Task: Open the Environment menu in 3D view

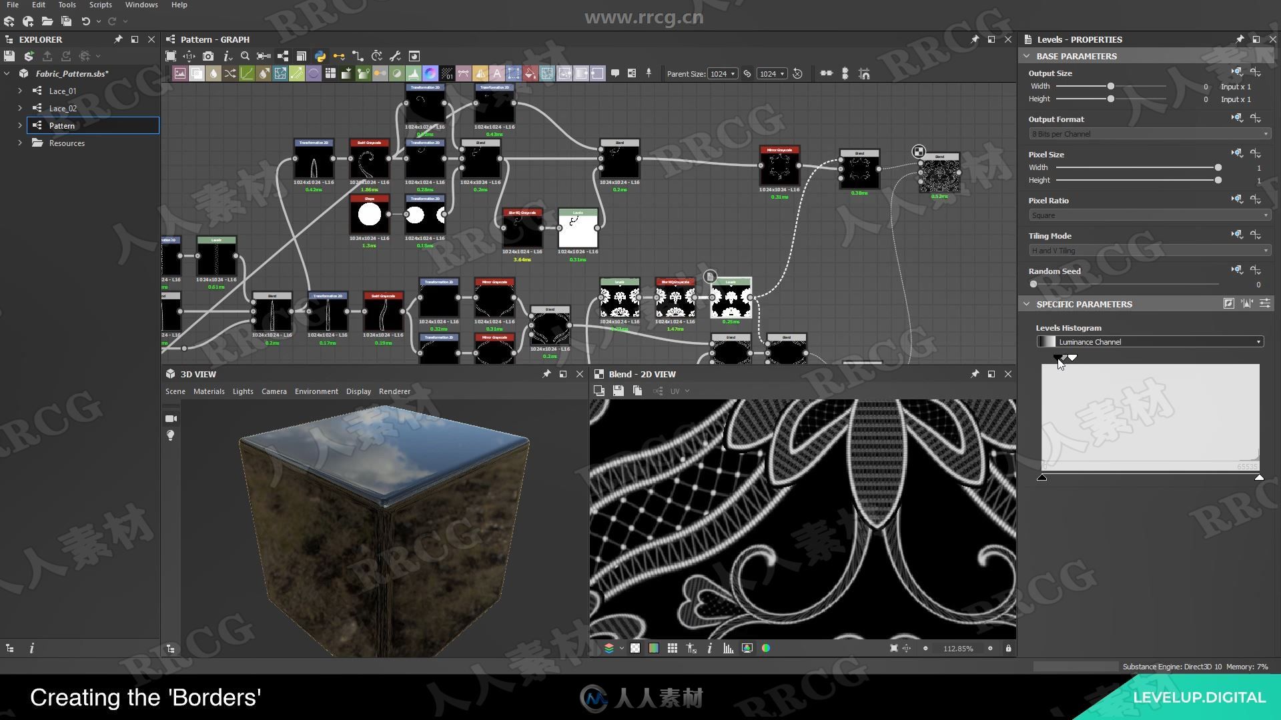Action: pos(316,391)
